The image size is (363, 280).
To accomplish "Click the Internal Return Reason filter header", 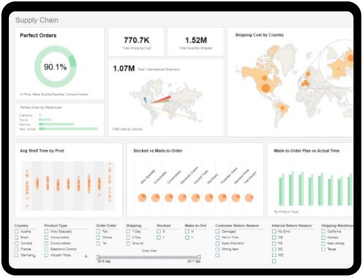I will click(x=291, y=226).
